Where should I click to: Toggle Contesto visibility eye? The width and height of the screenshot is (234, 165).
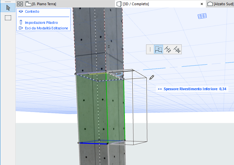point(21,11)
